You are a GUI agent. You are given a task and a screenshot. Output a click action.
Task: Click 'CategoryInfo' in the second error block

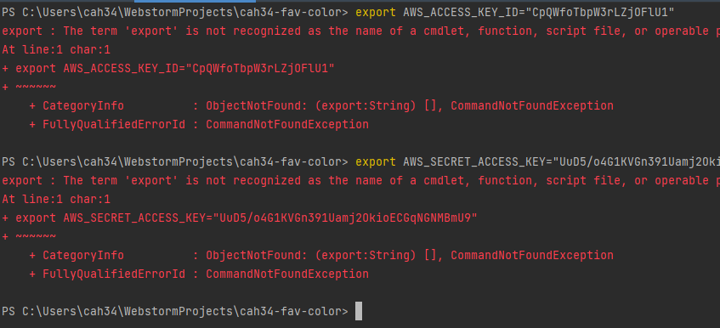[x=83, y=255]
